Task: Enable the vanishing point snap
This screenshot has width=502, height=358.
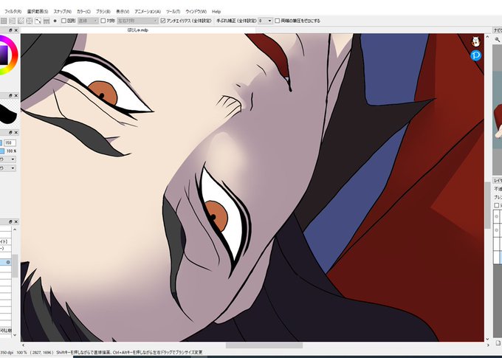Action: (47, 21)
